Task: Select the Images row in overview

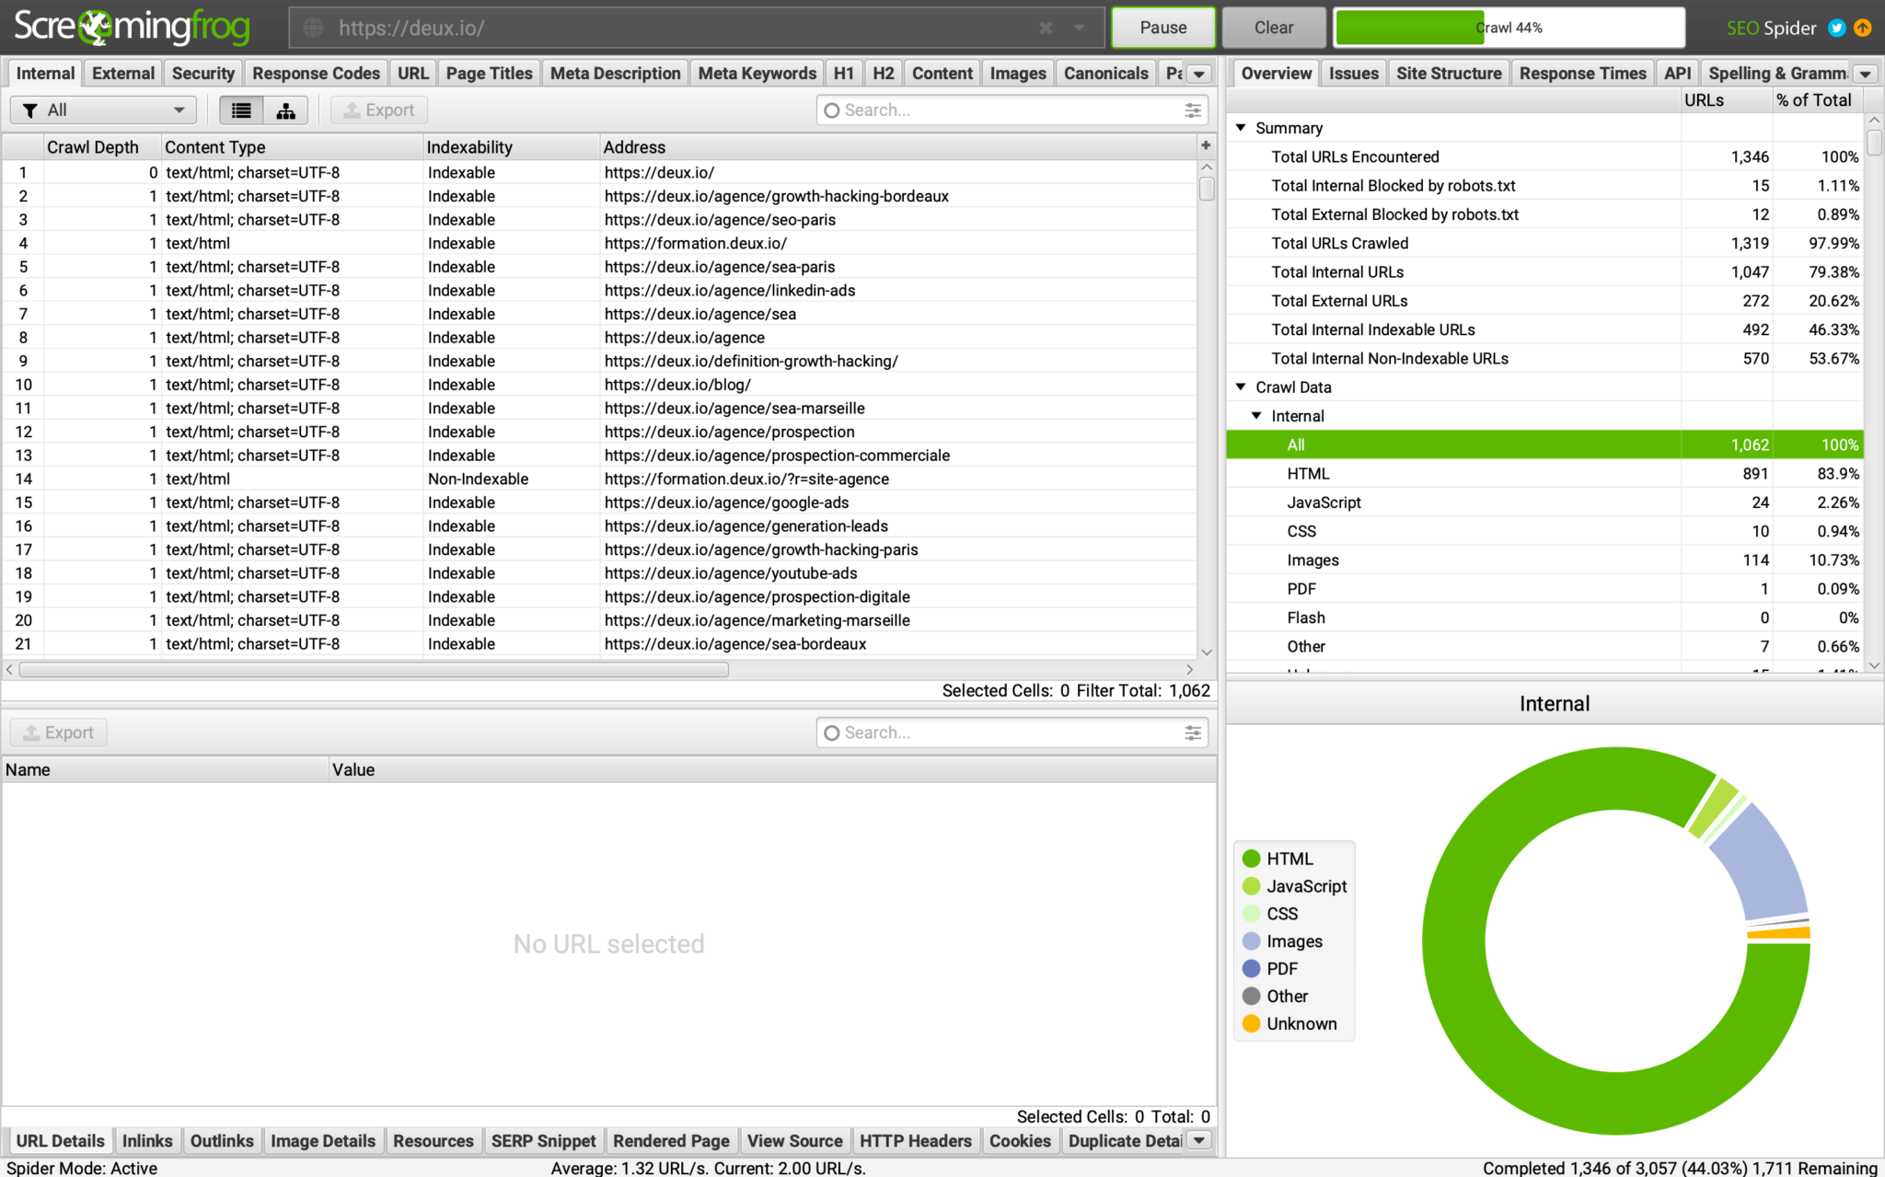Action: (1545, 560)
